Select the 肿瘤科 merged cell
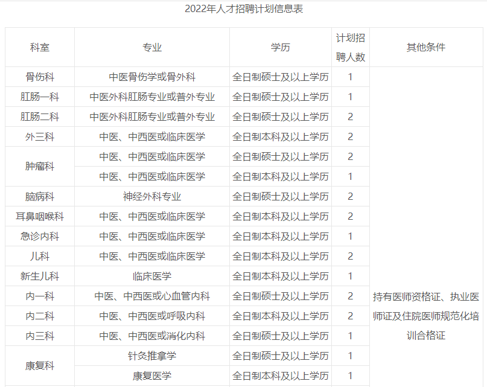Screen dimensions: 487x387 (40, 167)
